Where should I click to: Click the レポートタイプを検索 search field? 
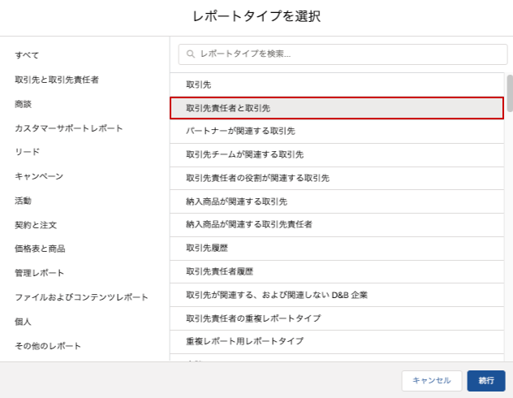341,54
